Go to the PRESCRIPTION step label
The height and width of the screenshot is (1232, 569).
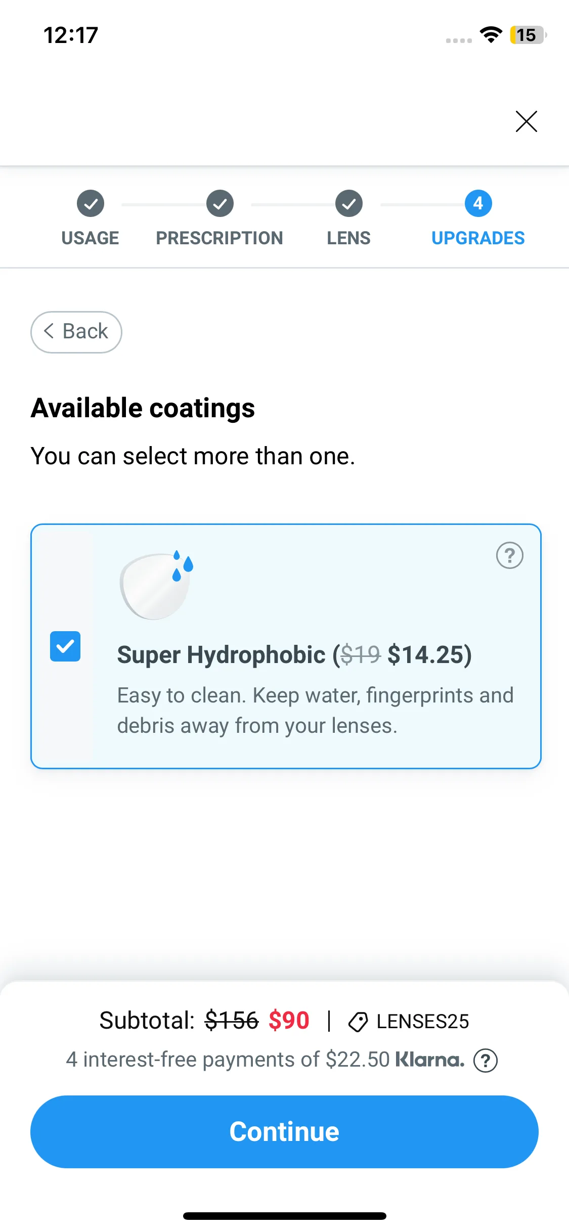click(220, 238)
